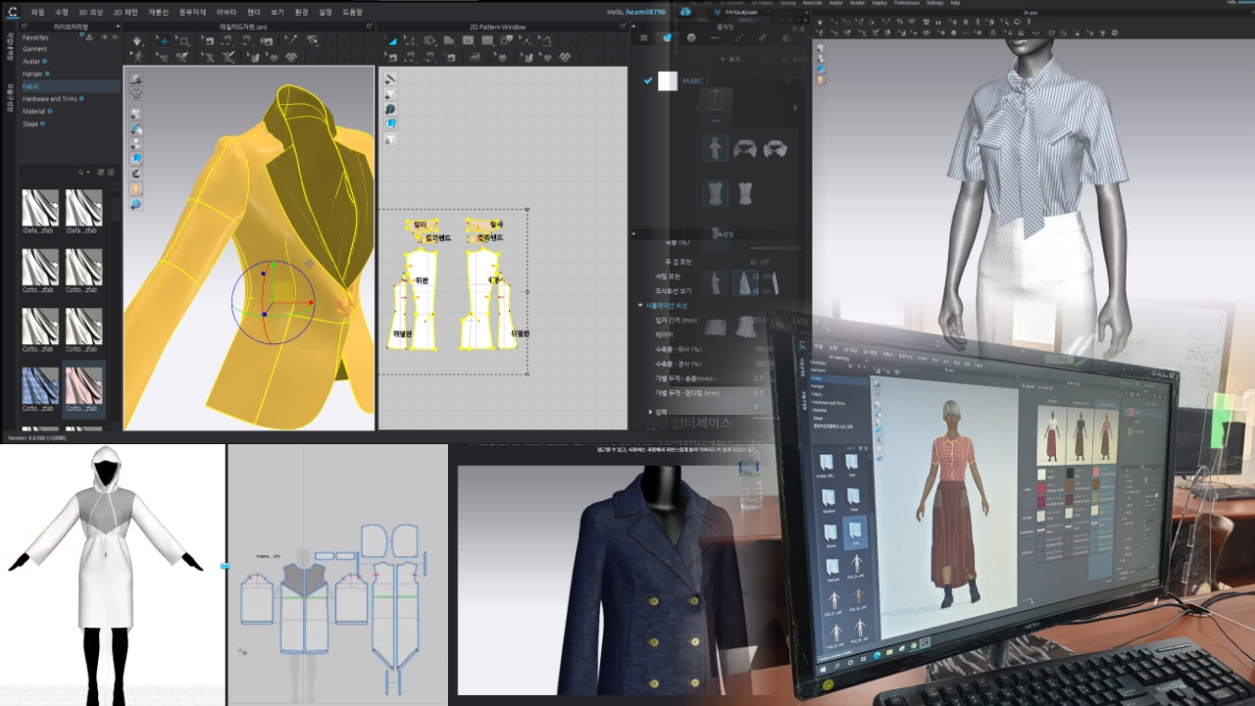This screenshot has height=706, width=1255.
Task: Click the + 추가 button in fabric panel
Action: (732, 60)
